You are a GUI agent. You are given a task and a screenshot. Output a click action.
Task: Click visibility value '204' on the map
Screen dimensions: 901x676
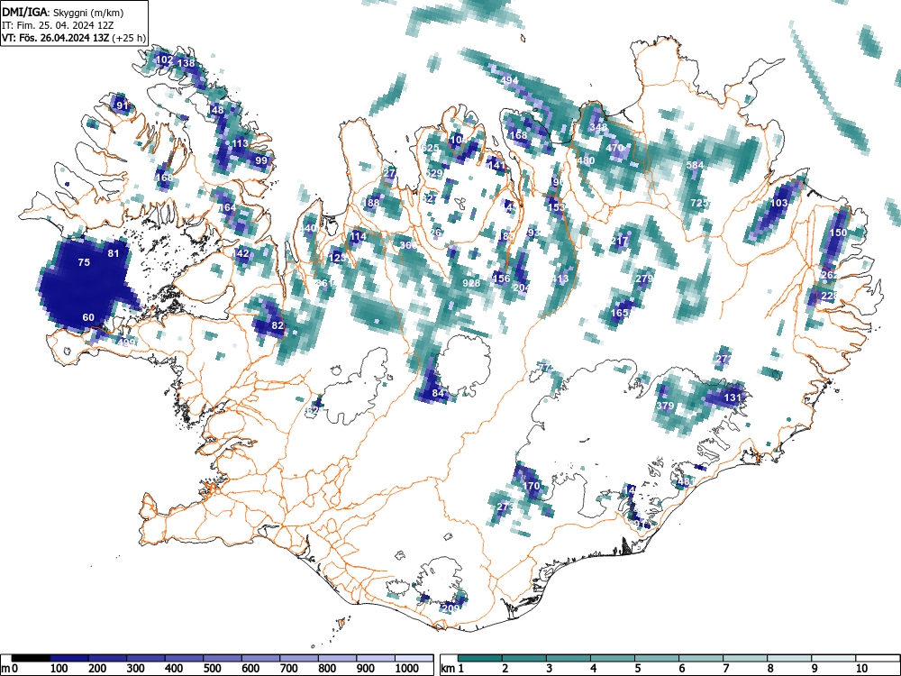(x=522, y=288)
